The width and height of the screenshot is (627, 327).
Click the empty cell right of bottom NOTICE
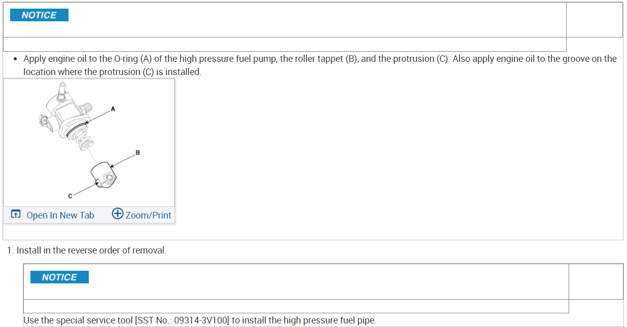(x=596, y=281)
